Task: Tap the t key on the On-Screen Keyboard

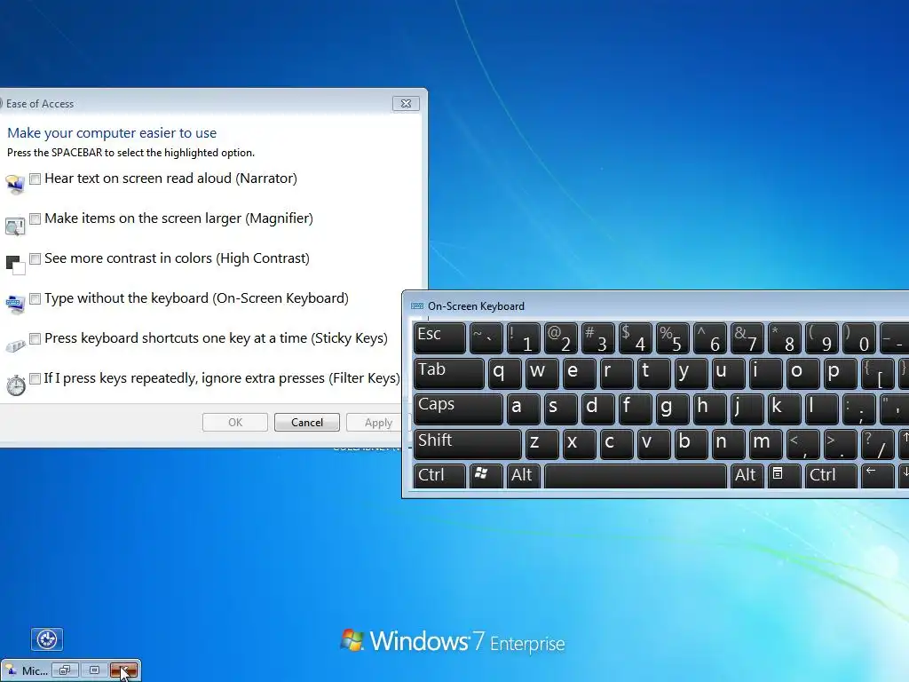Action: pyautogui.click(x=653, y=374)
